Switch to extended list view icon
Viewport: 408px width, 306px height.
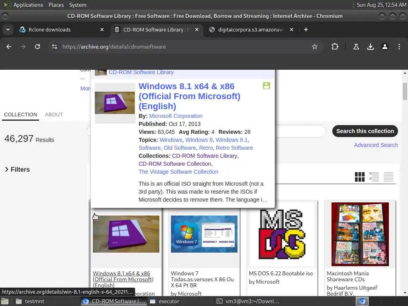374,177
